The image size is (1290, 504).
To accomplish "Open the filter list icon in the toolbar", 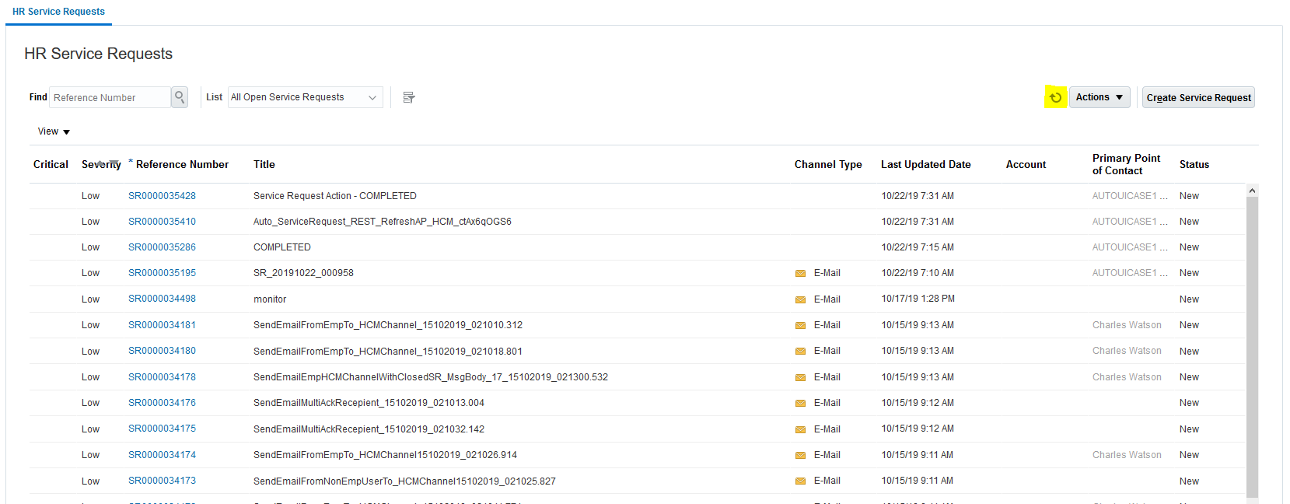I will click(x=409, y=97).
